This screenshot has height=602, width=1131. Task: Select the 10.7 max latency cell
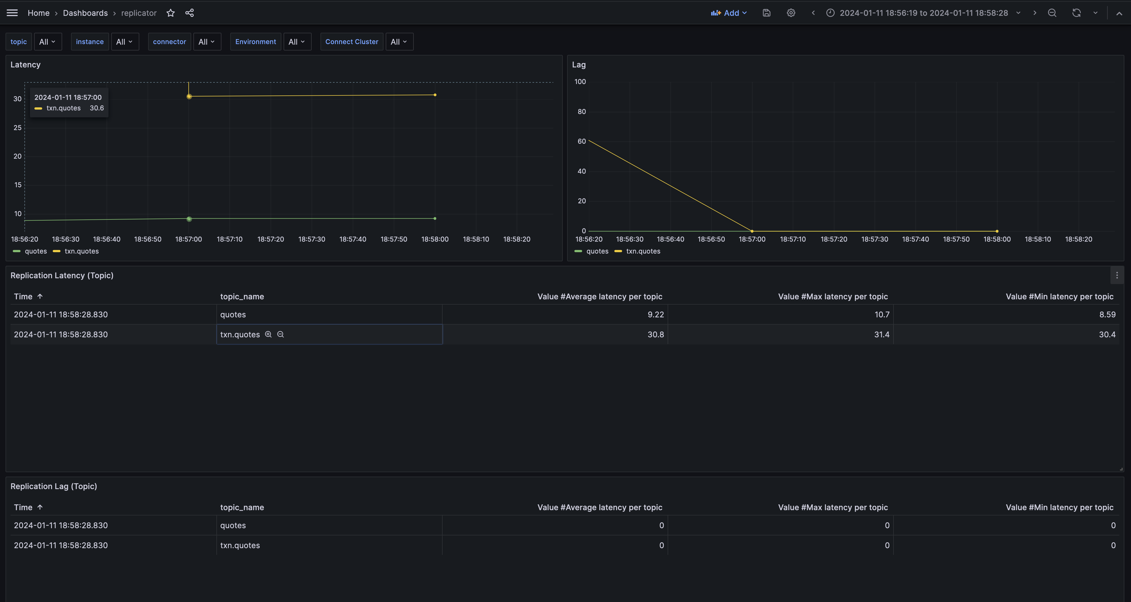pyautogui.click(x=781, y=314)
